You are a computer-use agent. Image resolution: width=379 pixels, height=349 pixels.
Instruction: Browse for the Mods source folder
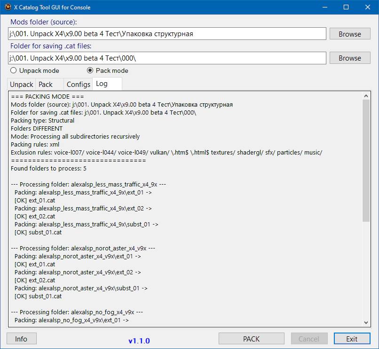(x=350, y=34)
